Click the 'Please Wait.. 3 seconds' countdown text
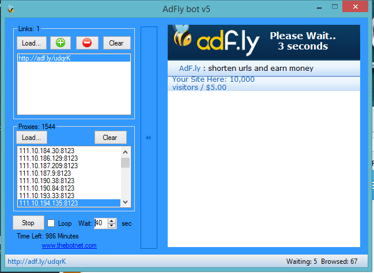The image size is (374, 273). coord(303,41)
